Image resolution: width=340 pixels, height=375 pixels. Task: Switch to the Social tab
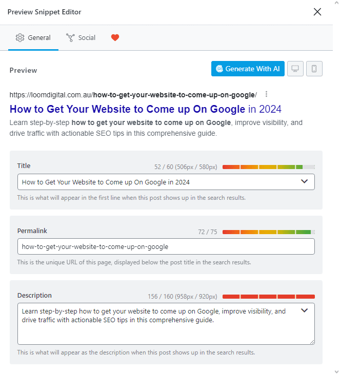tap(81, 37)
